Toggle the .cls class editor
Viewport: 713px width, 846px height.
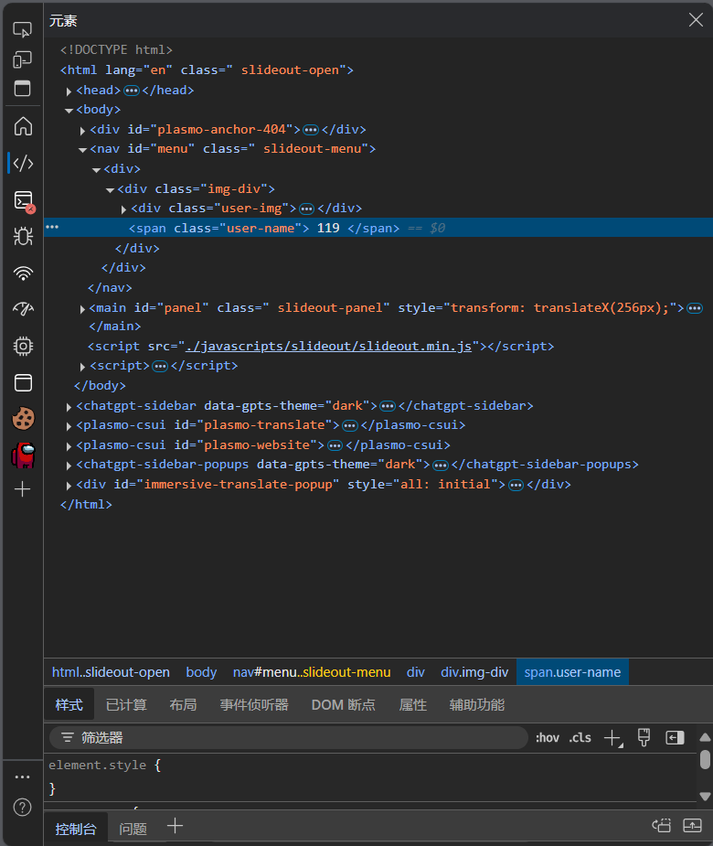pos(580,737)
